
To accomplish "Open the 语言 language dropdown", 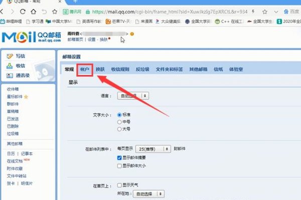I will point(133,95).
